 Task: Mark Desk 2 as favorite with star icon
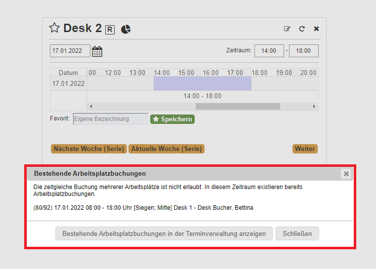click(54, 28)
